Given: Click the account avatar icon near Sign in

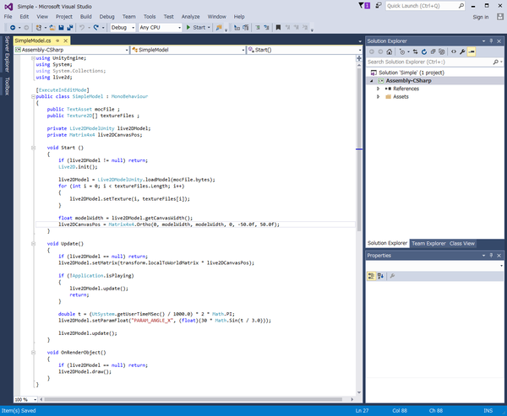Looking at the screenshot, I should pyautogui.click(x=500, y=17).
